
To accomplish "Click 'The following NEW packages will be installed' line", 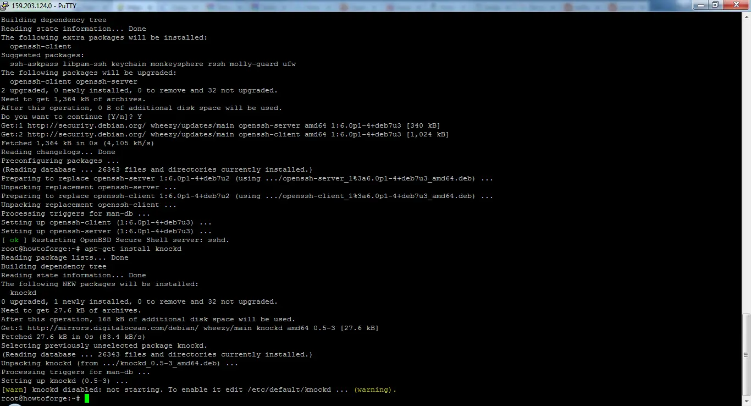I will pyautogui.click(x=100, y=284).
